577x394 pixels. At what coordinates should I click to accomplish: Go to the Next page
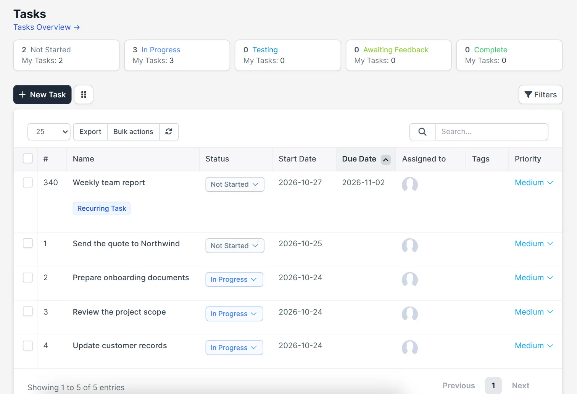[x=521, y=386]
